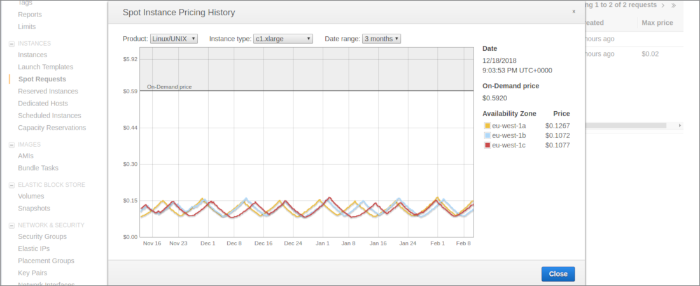This screenshot has width=700, height=286.
Task: Click the $0.02 max price cell
Action: coord(650,54)
